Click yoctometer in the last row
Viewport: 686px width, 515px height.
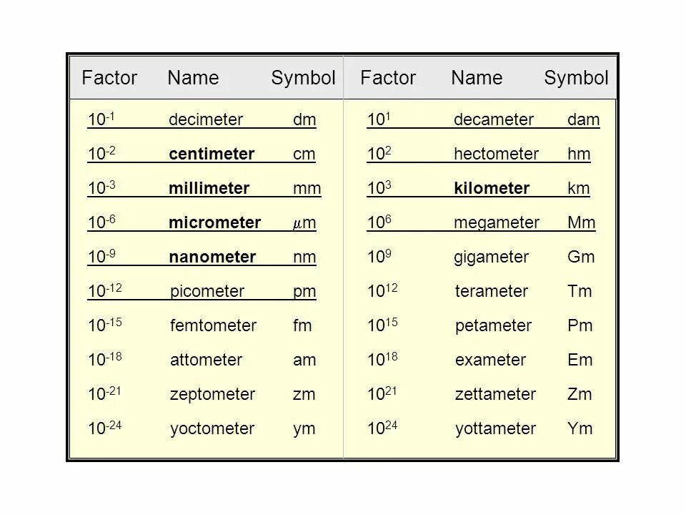pyautogui.click(x=212, y=429)
